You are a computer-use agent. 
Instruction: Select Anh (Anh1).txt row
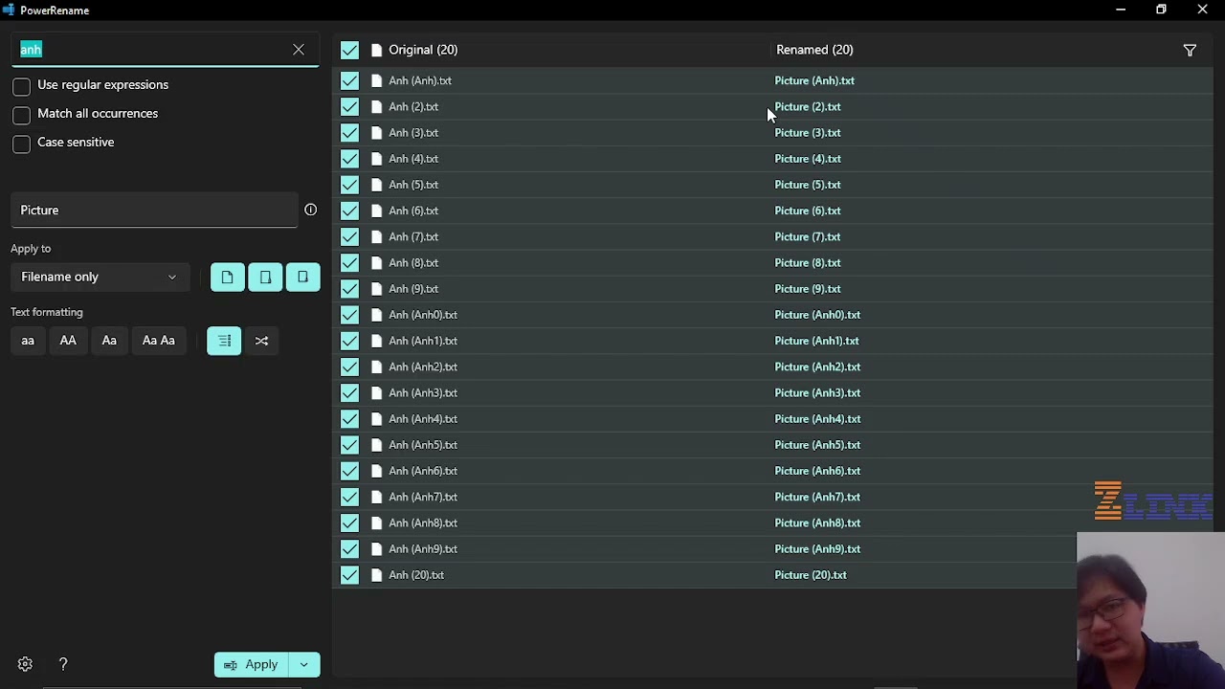point(772,341)
